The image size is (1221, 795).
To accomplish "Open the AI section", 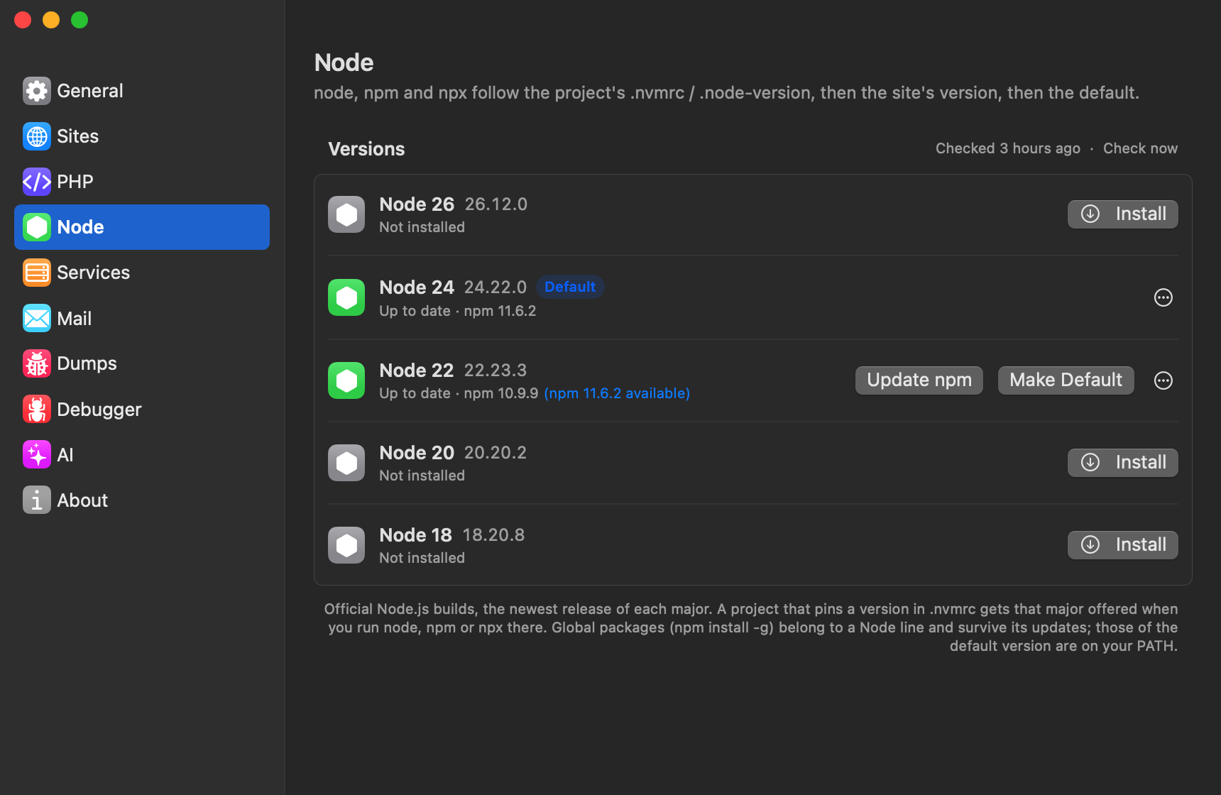I will tap(142, 454).
